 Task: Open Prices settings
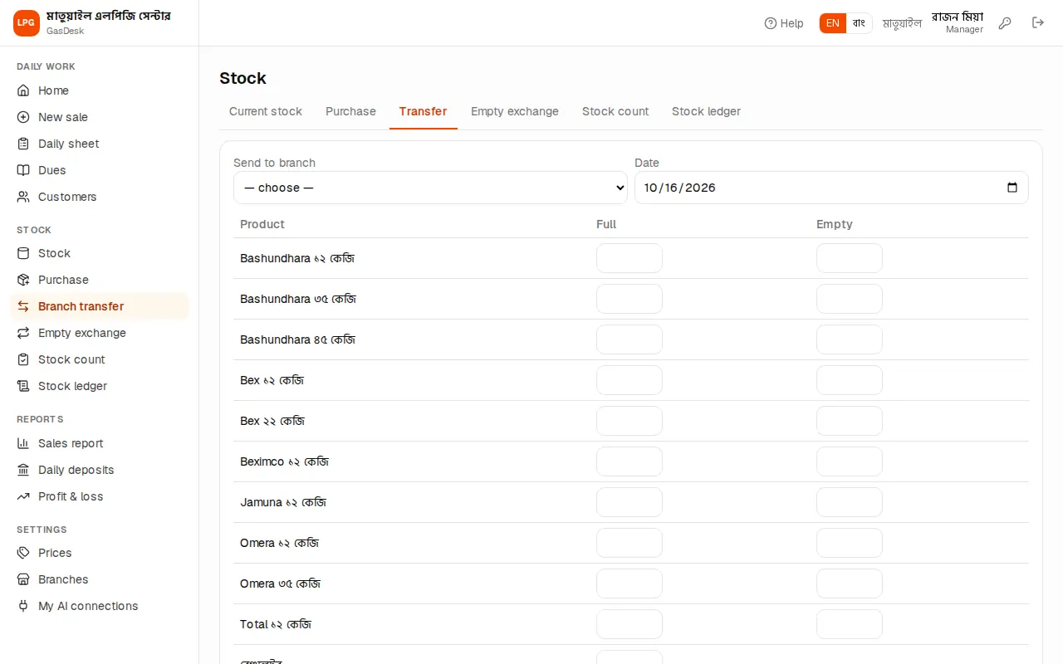100,553
